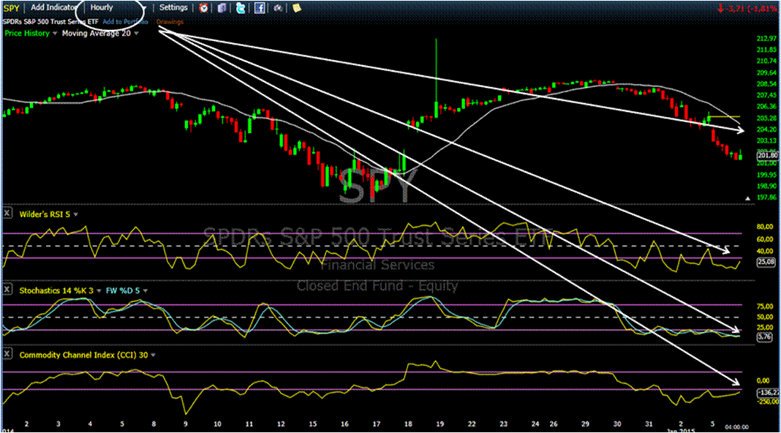781x433 pixels.
Task: Click the Drawings link
Action: point(170,22)
